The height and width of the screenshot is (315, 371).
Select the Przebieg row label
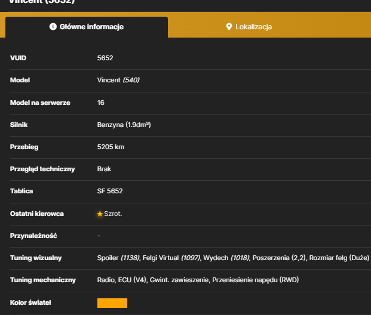[24, 147]
